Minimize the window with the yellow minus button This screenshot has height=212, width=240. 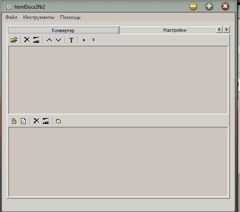[193, 6]
